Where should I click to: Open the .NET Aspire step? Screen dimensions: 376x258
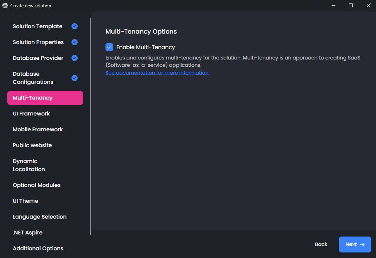point(27,233)
